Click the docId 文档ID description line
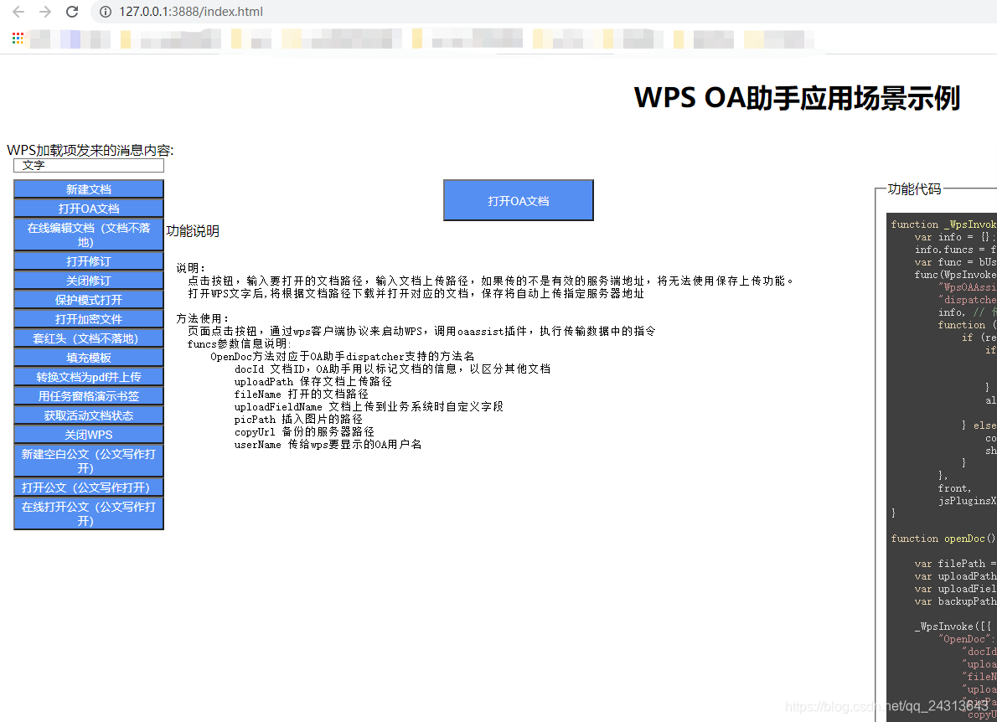The height and width of the screenshot is (722, 997). [x=392, y=369]
